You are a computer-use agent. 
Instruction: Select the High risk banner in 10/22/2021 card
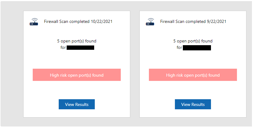point(77,75)
